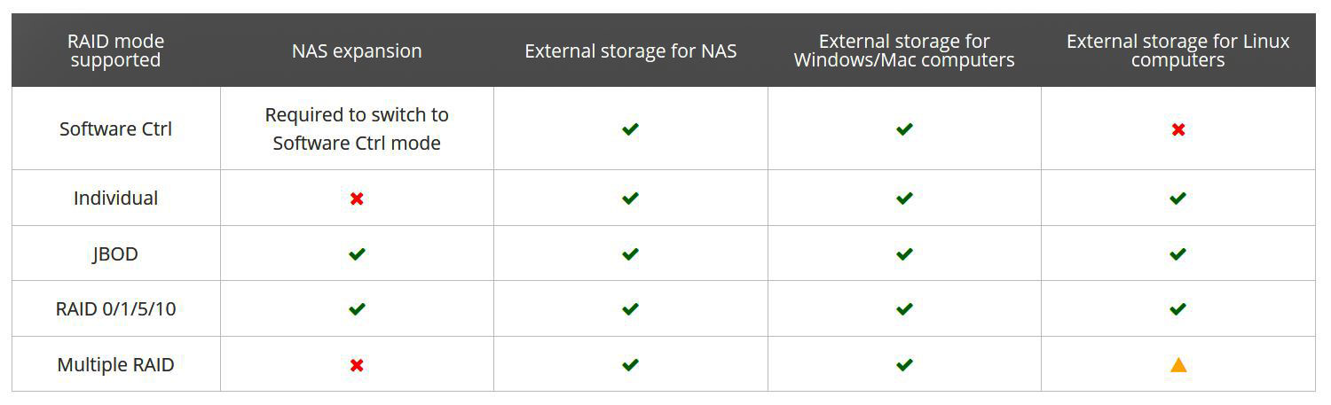The width and height of the screenshot is (1331, 405).
Task: Click check for JBOD Linux computers
Action: pos(1177,254)
